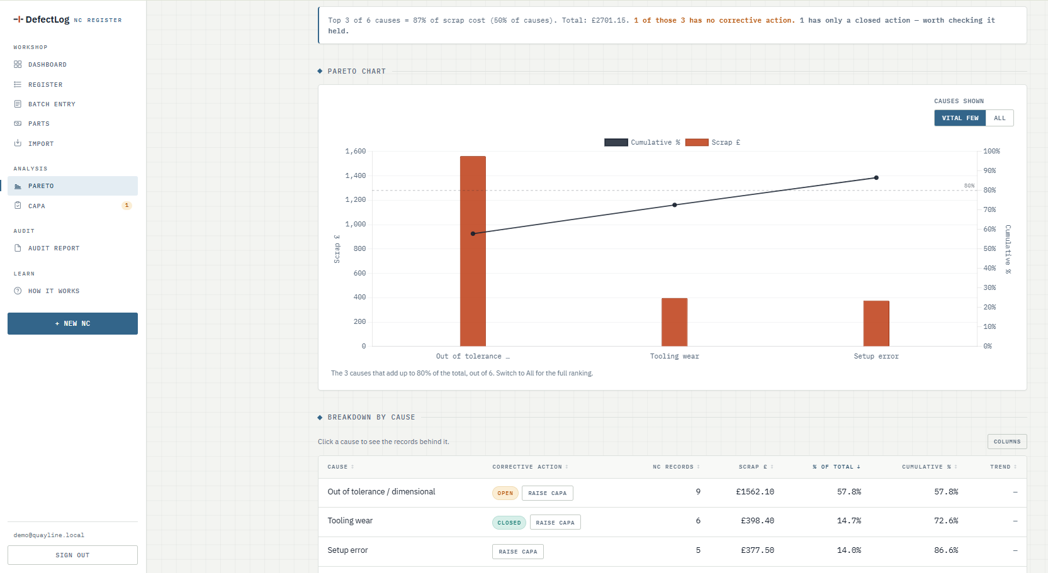The width and height of the screenshot is (1048, 573).
Task: Open CAPA via clipboard icon
Action: point(18,206)
